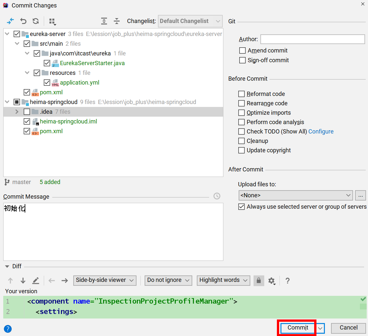The height and width of the screenshot is (336, 368).
Task: Click the Cancel button
Action: [348, 328]
